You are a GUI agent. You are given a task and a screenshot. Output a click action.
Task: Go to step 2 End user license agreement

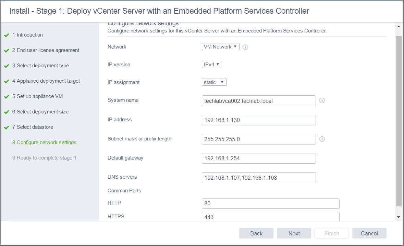pos(46,50)
